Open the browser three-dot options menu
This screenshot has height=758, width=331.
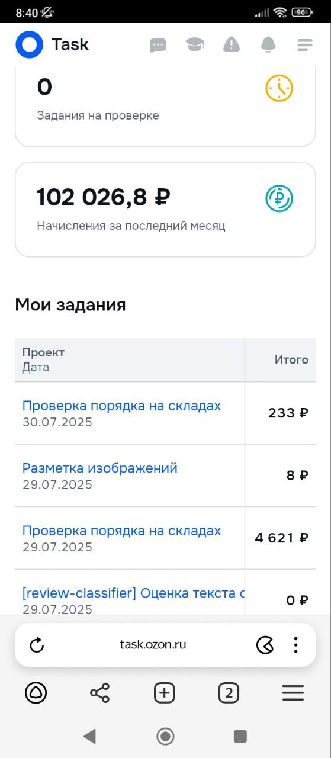click(x=295, y=645)
